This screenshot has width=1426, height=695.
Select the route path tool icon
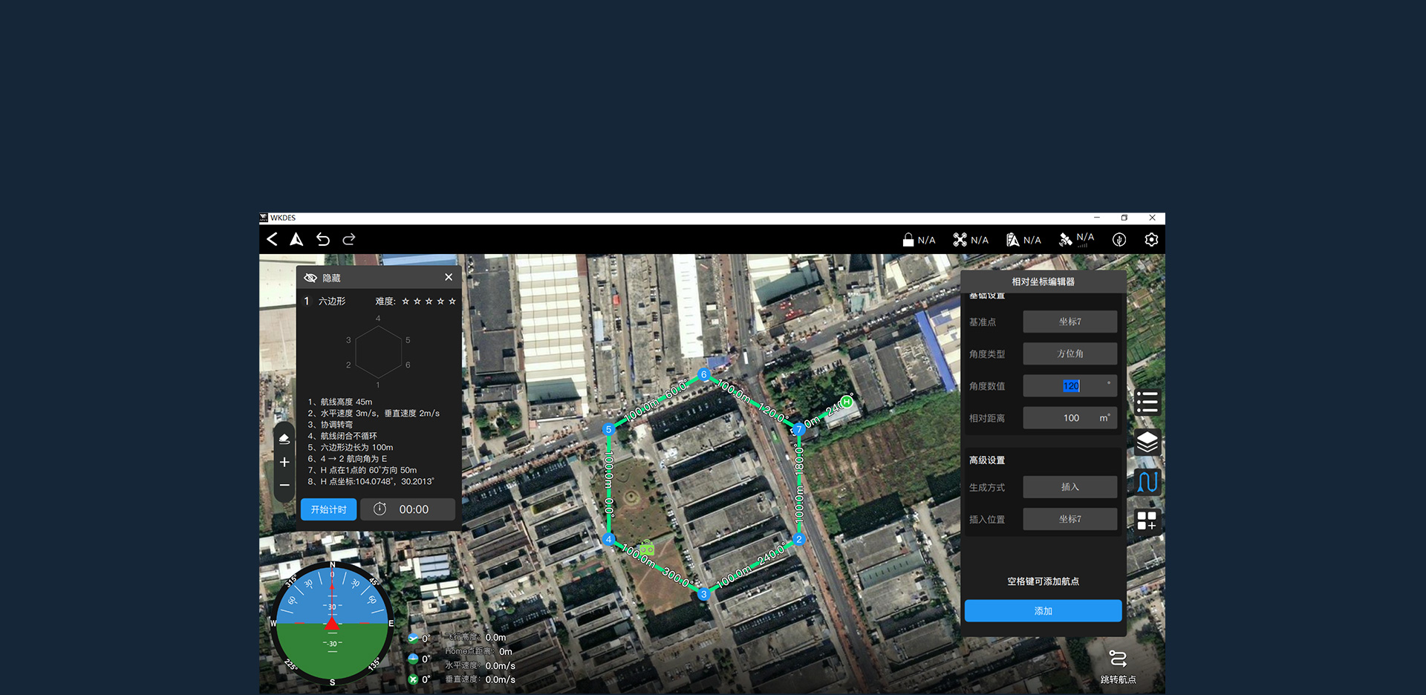pos(1147,482)
